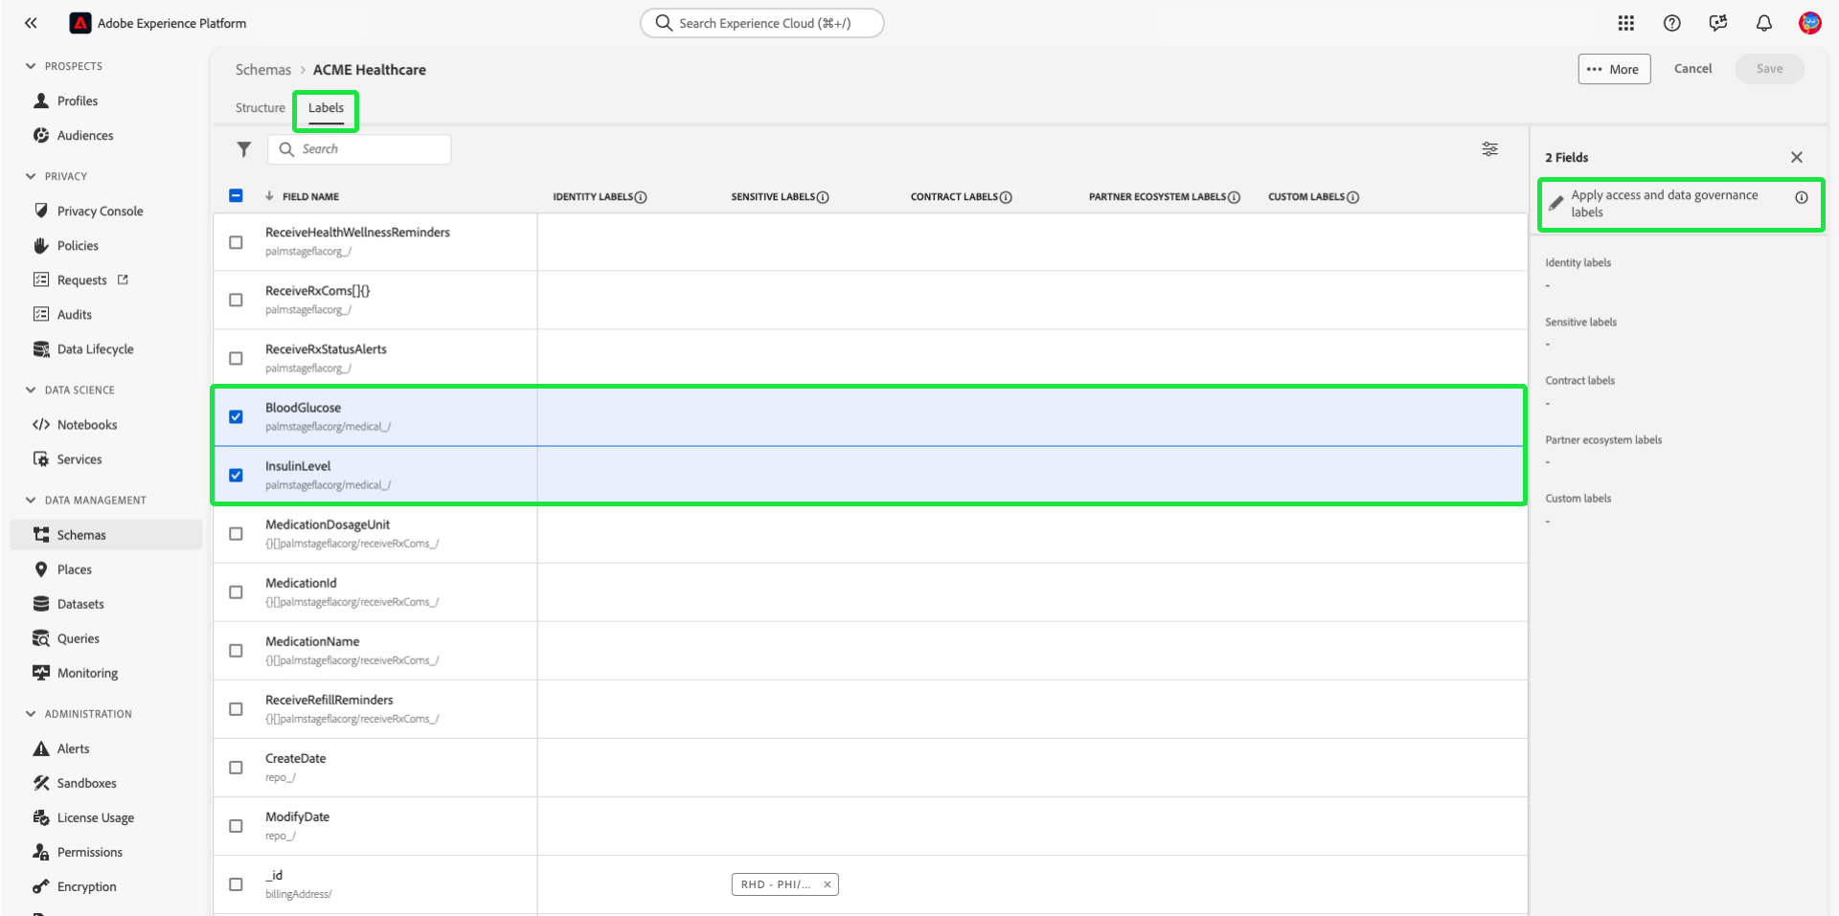Viewport: 1839px width, 916px height.
Task: Click the Adobe Experience Platform logo
Action: click(x=80, y=23)
